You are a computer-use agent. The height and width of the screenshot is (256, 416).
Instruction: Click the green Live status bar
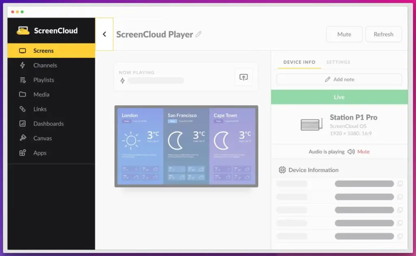(339, 97)
